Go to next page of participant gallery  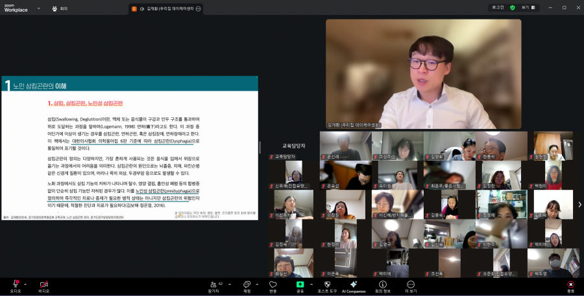point(579,205)
